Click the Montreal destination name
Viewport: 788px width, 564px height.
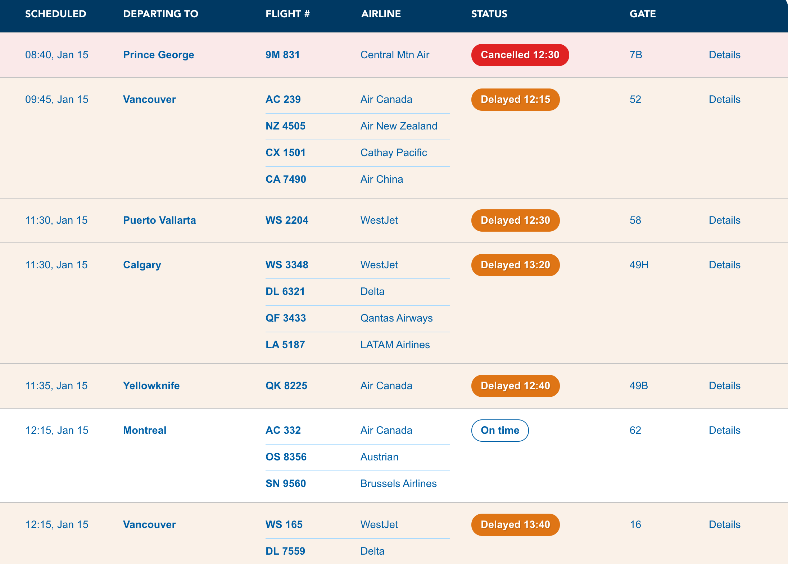pyautogui.click(x=145, y=430)
